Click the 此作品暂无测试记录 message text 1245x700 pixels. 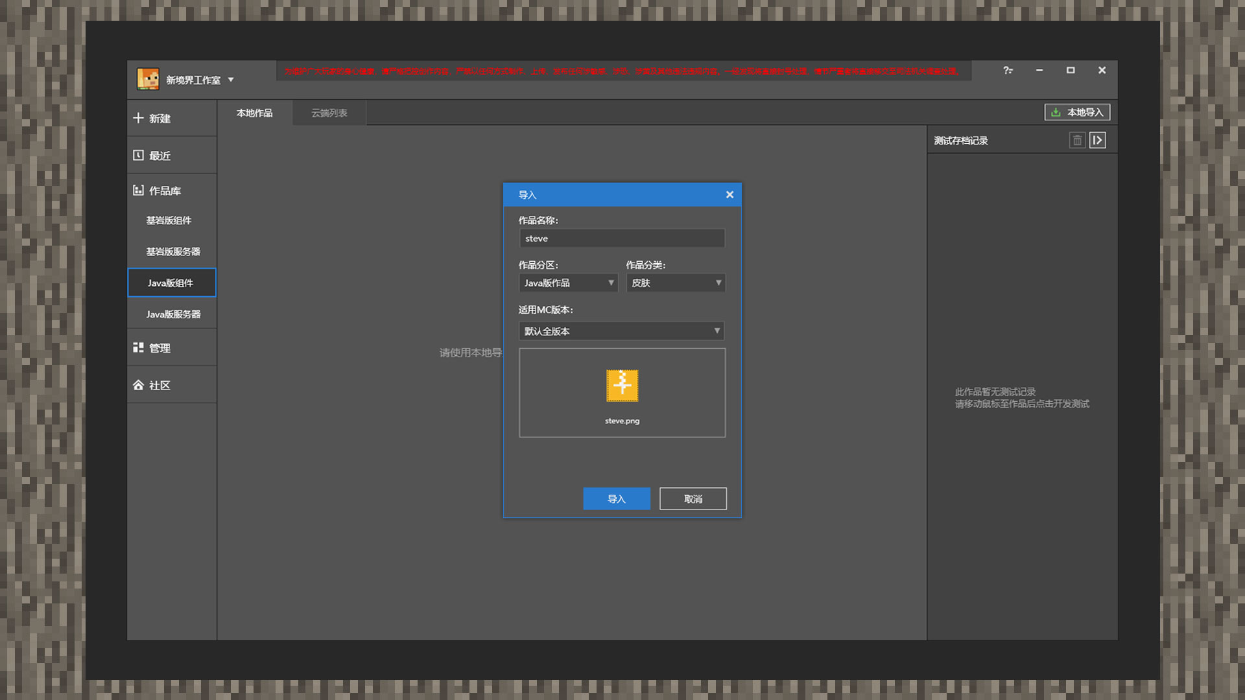[995, 391]
